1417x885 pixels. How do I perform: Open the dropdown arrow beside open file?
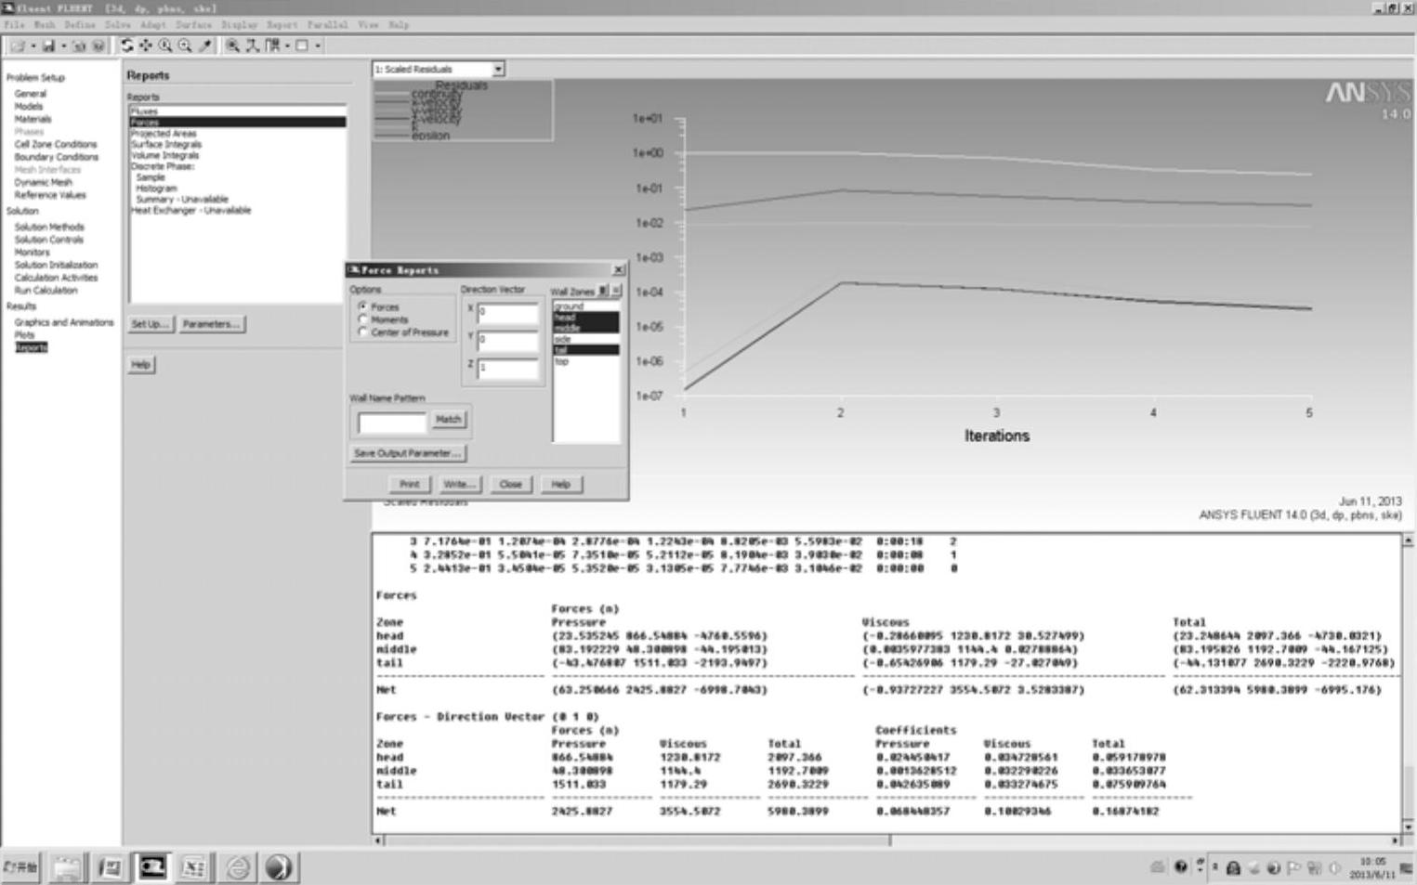point(33,46)
